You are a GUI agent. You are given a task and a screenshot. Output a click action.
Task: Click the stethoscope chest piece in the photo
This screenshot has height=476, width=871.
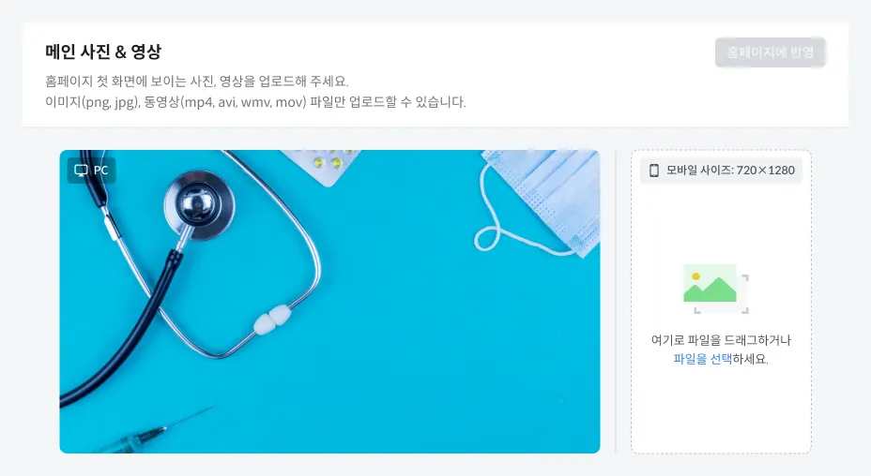[199, 205]
